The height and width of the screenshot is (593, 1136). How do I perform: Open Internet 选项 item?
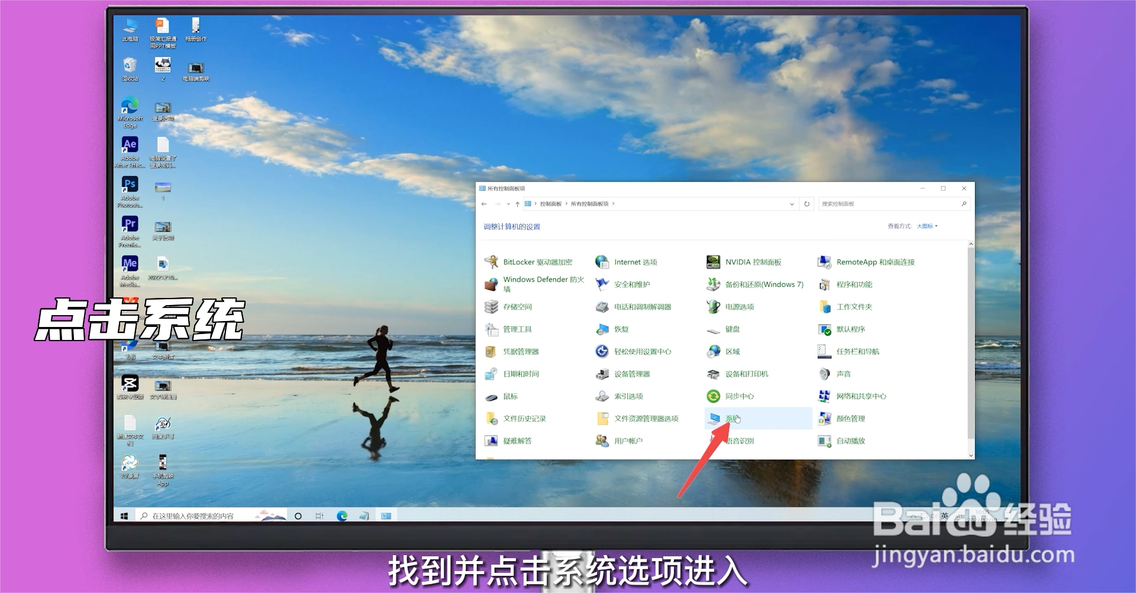coord(627,262)
